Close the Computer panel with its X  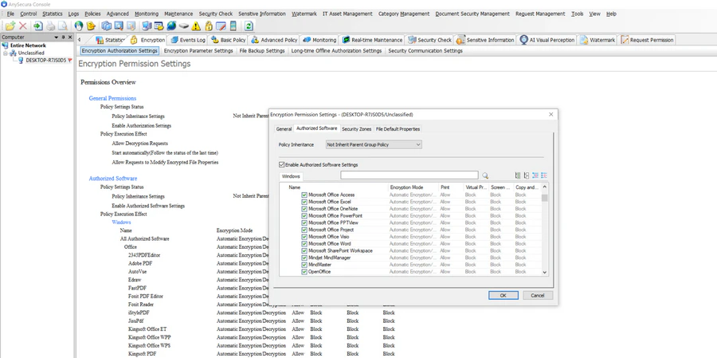click(x=70, y=37)
